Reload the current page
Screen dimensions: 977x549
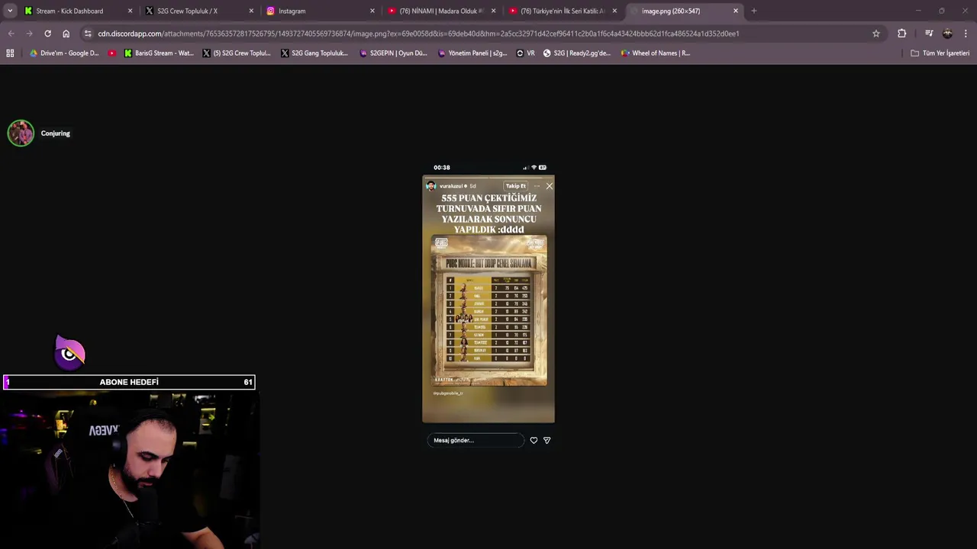47,34
